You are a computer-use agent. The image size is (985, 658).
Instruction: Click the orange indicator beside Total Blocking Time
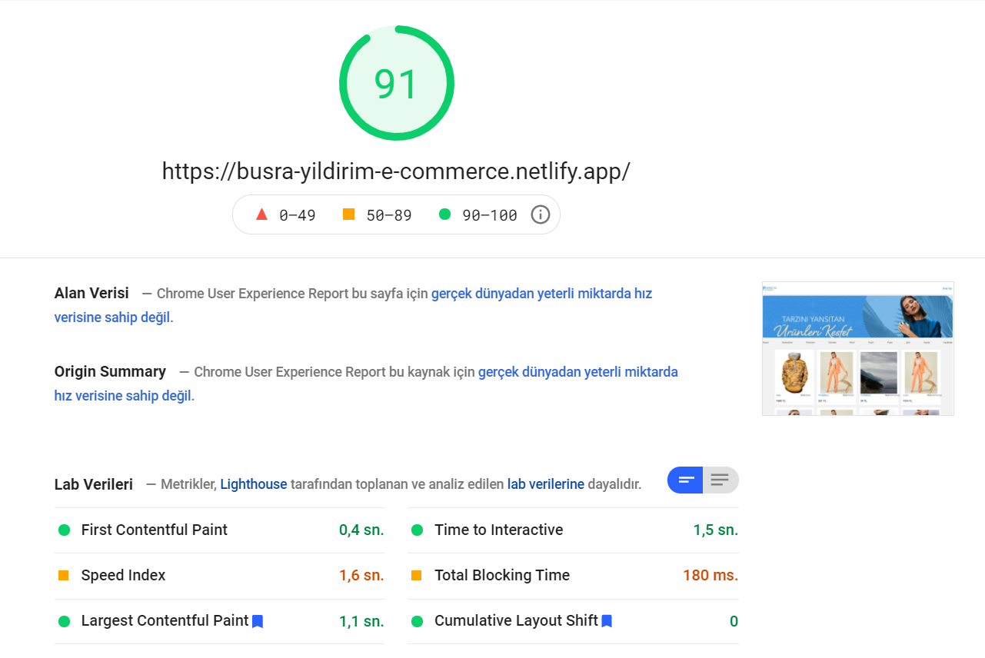418,575
